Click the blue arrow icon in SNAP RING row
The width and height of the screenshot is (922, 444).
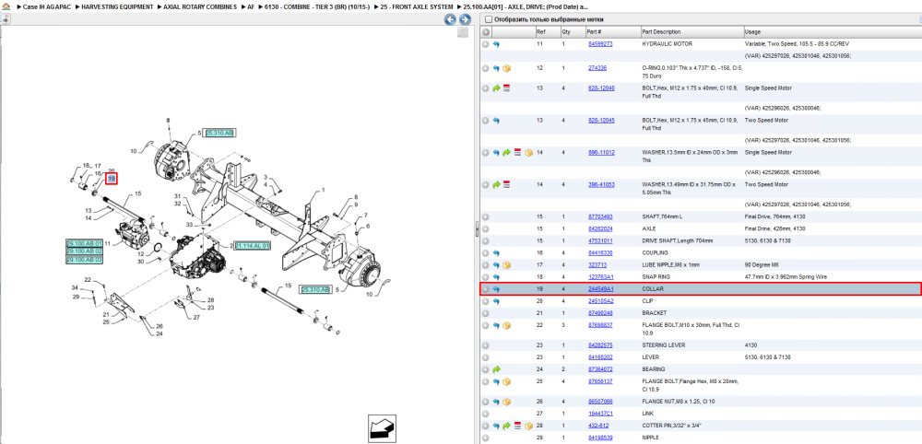(496, 276)
